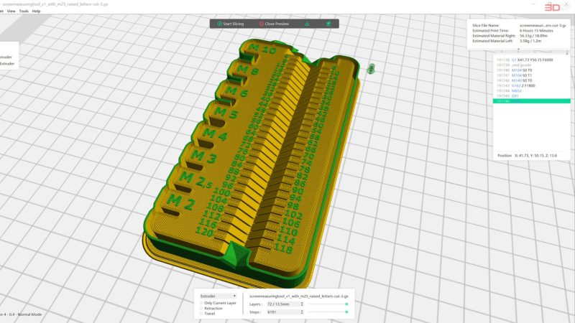Click the Estimated Material Right value
Screen dimensions: 575x323
coord(533,36)
